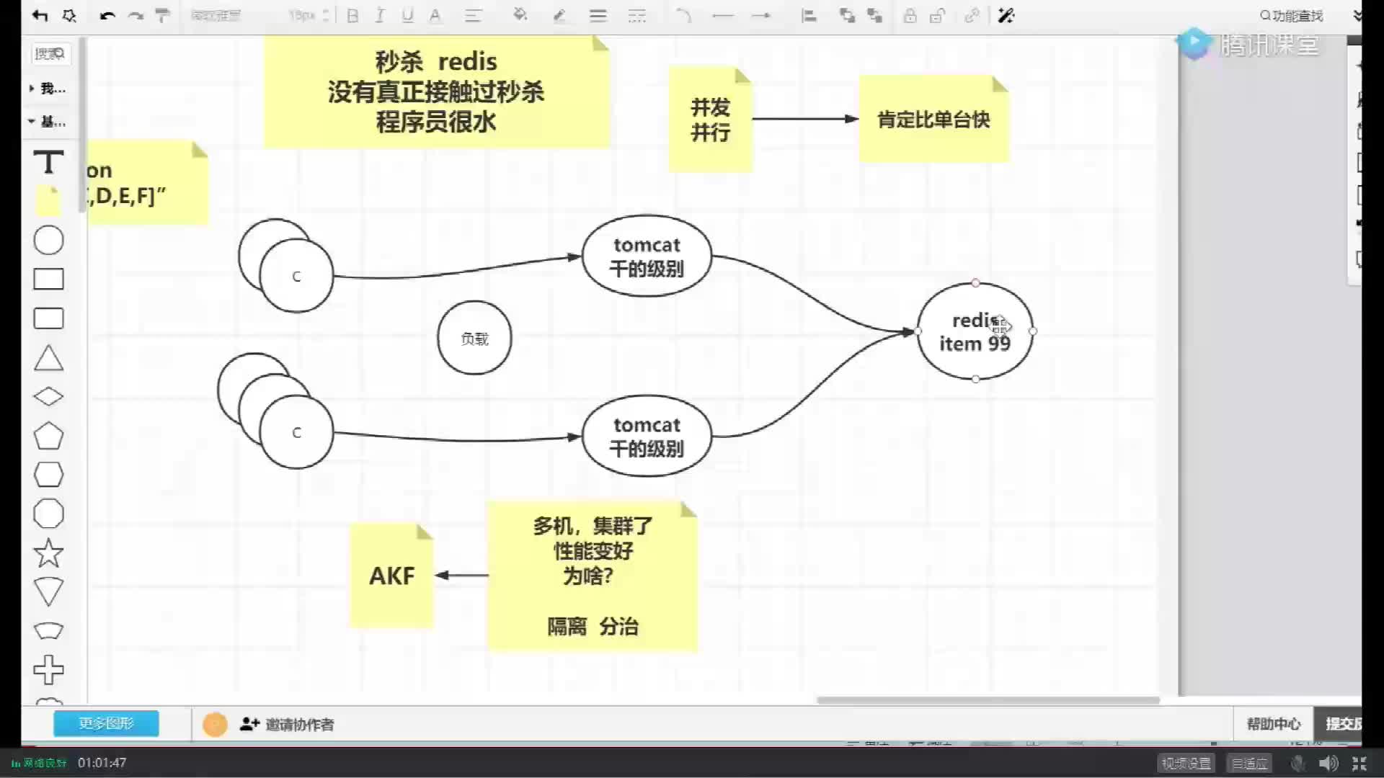Image resolution: width=1384 pixels, height=778 pixels.
Task: Click 邀请协作者 to invite collaborators
Action: 288,725
